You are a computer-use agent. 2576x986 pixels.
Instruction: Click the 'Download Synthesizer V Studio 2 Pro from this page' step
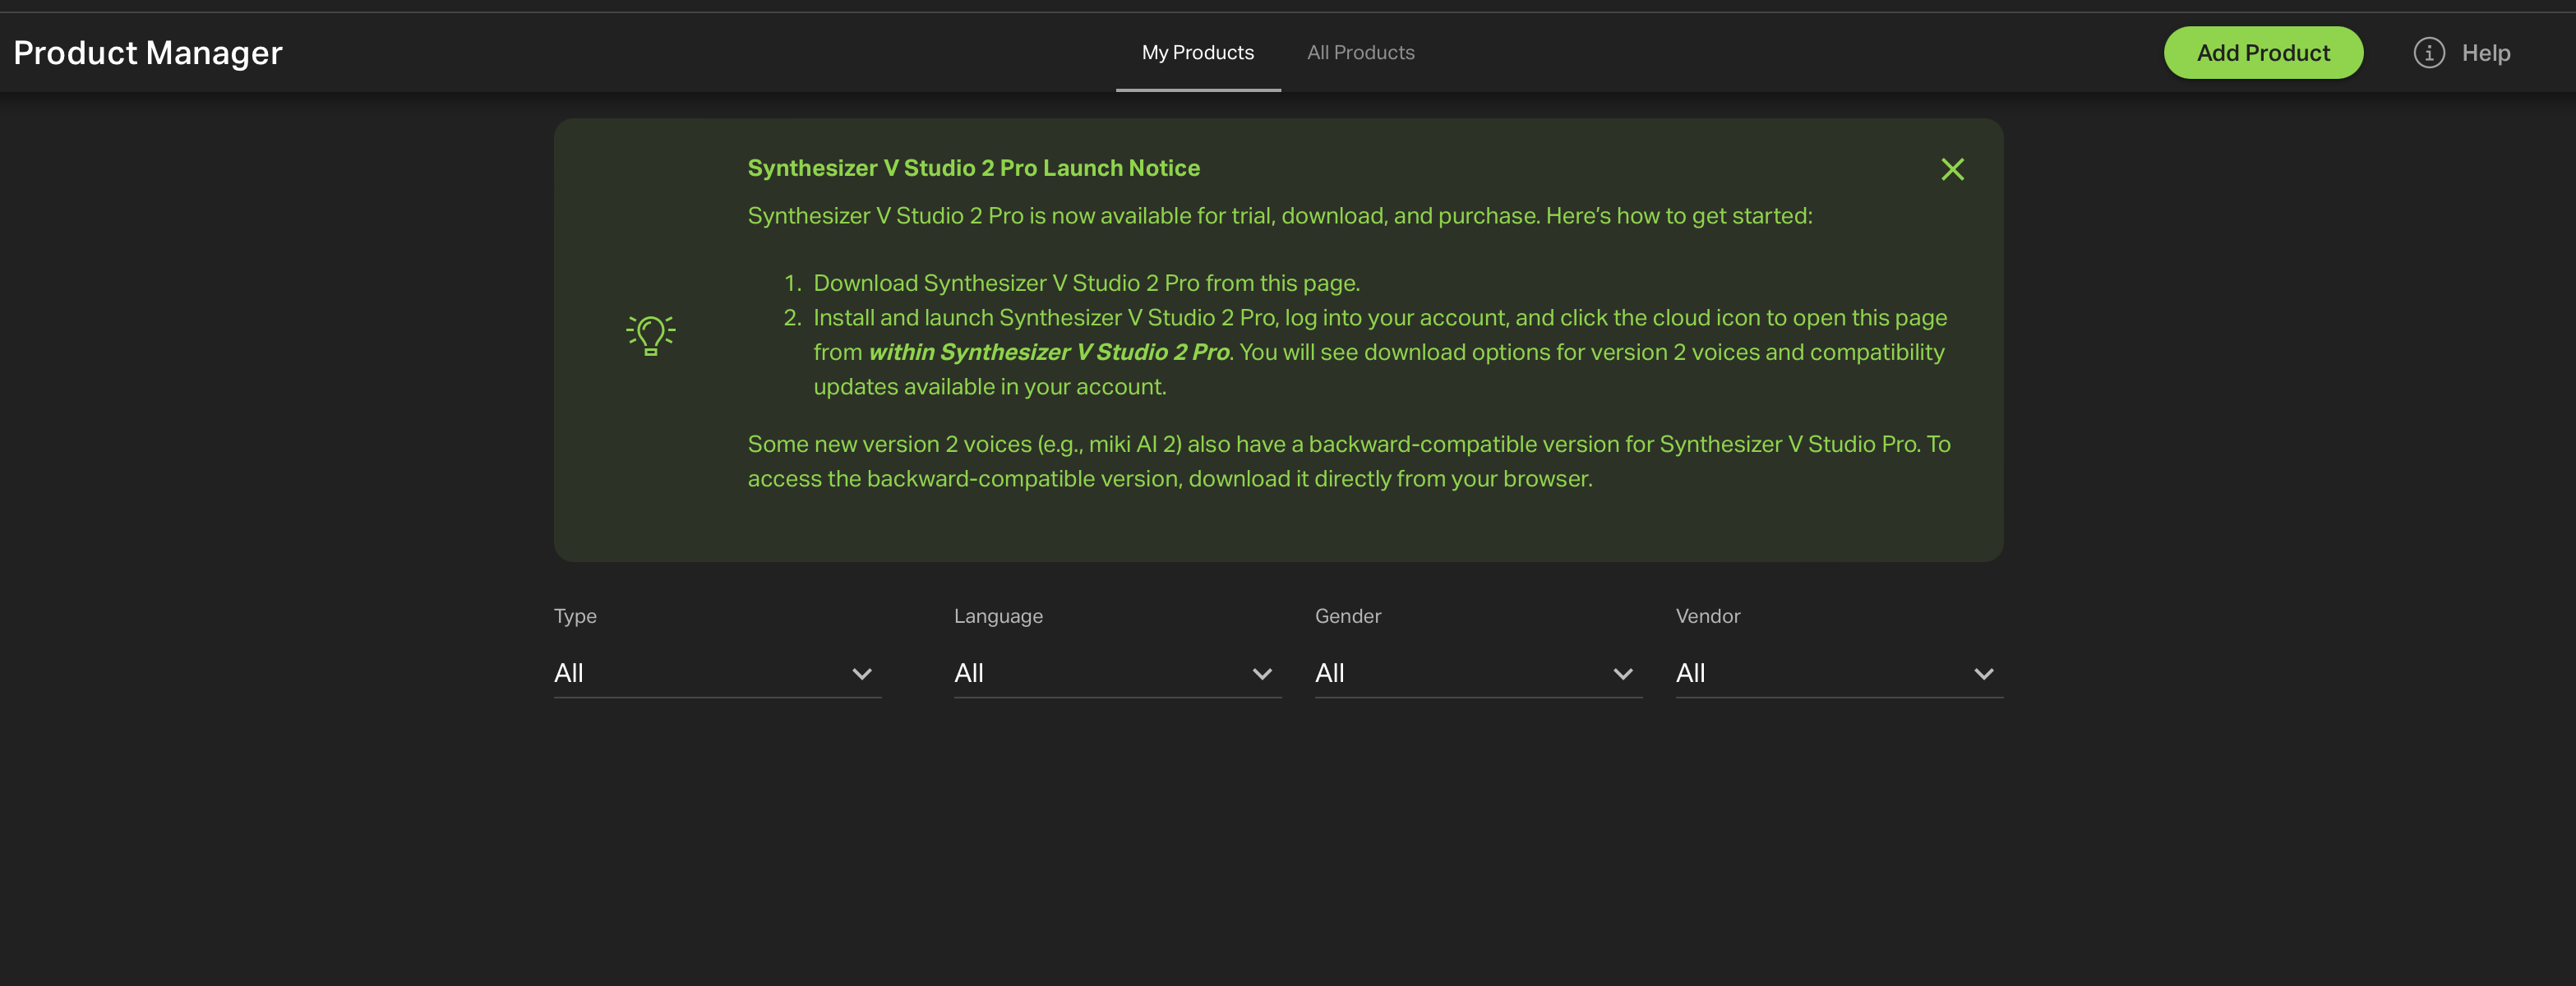(1086, 283)
